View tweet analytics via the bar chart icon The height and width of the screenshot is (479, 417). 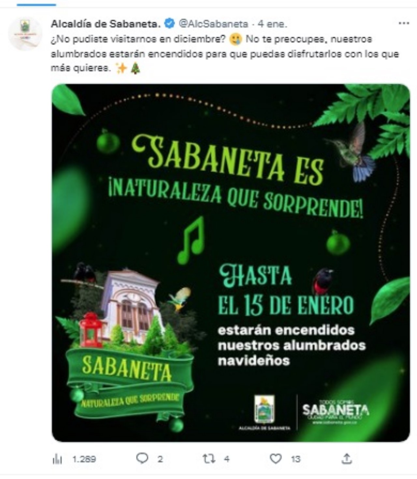57,459
